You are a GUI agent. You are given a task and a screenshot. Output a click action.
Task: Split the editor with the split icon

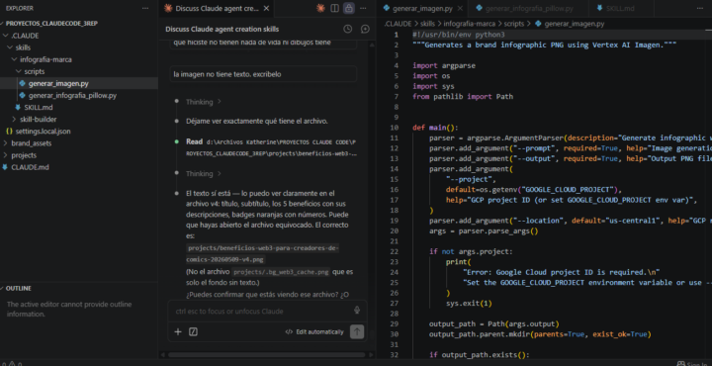(x=334, y=8)
